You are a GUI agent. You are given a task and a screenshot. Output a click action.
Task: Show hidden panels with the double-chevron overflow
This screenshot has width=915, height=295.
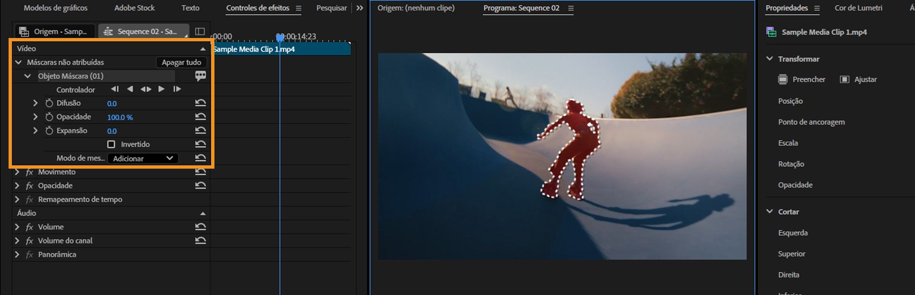pyautogui.click(x=360, y=8)
